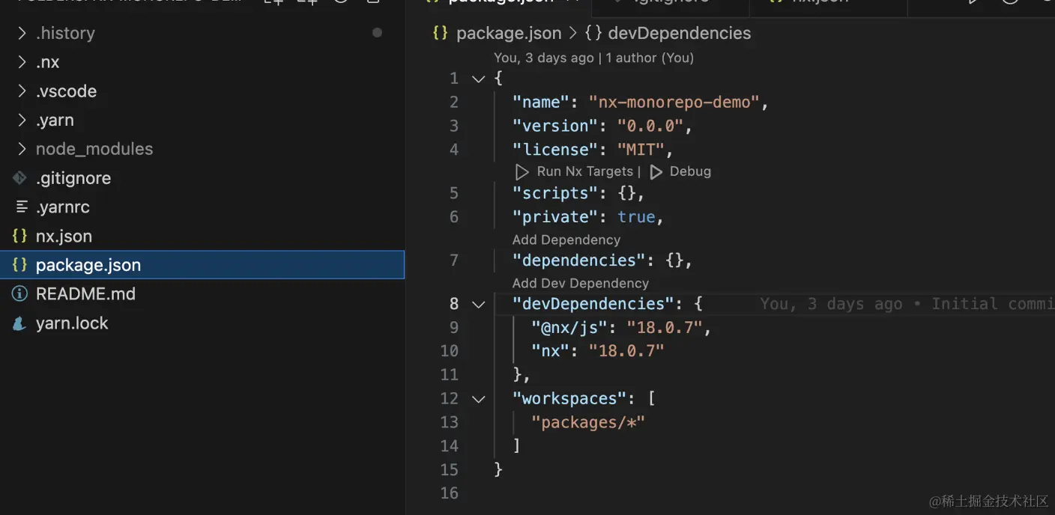This screenshot has width=1055, height=515.
Task: Open the package.json breadcrumb item
Action: click(x=509, y=33)
